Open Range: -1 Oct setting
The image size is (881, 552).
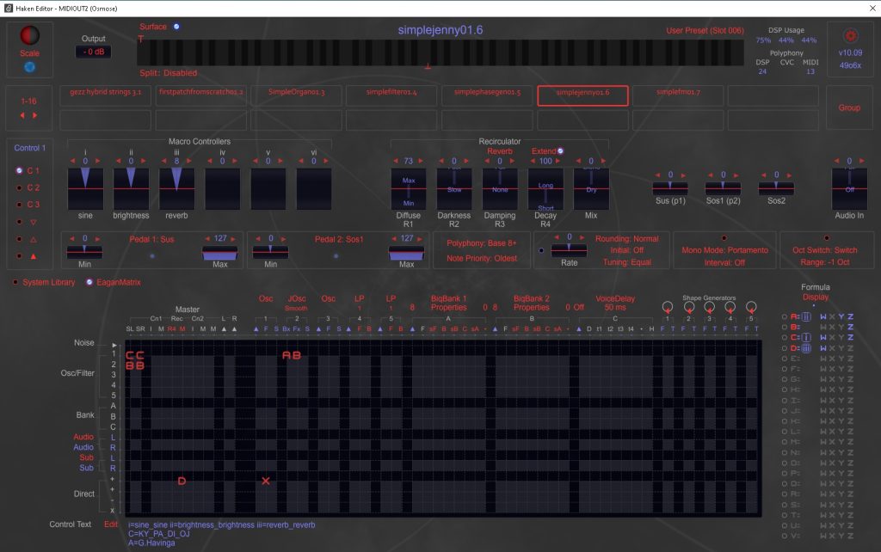[x=825, y=262]
